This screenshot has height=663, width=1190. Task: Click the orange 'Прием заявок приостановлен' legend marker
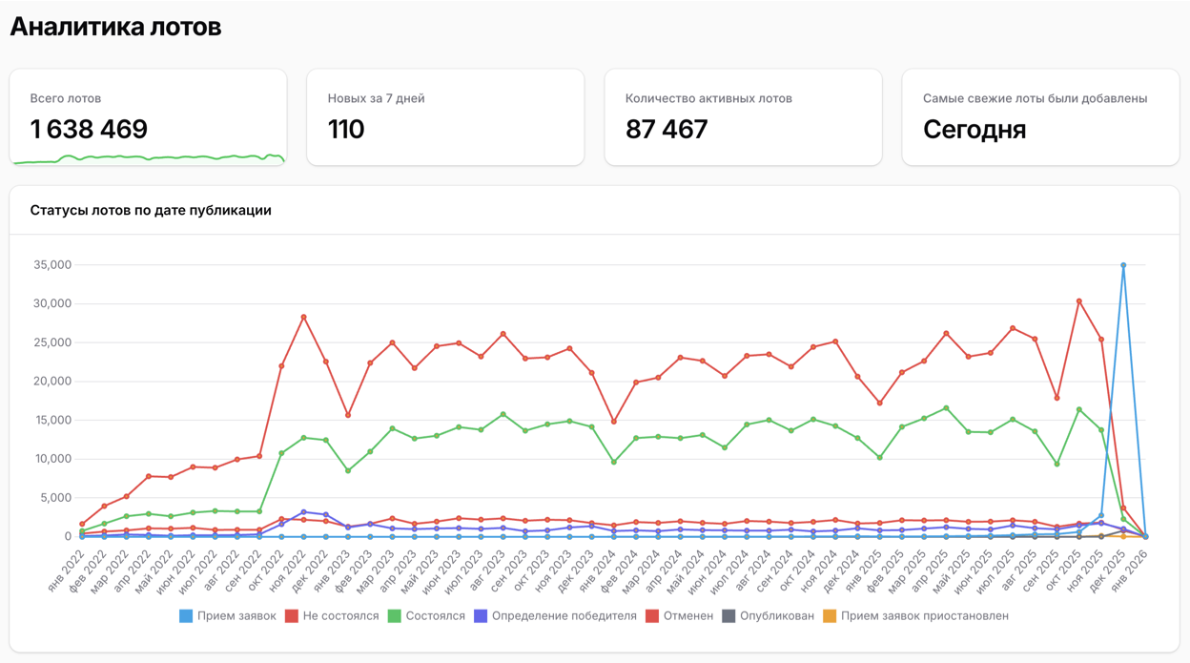click(830, 616)
